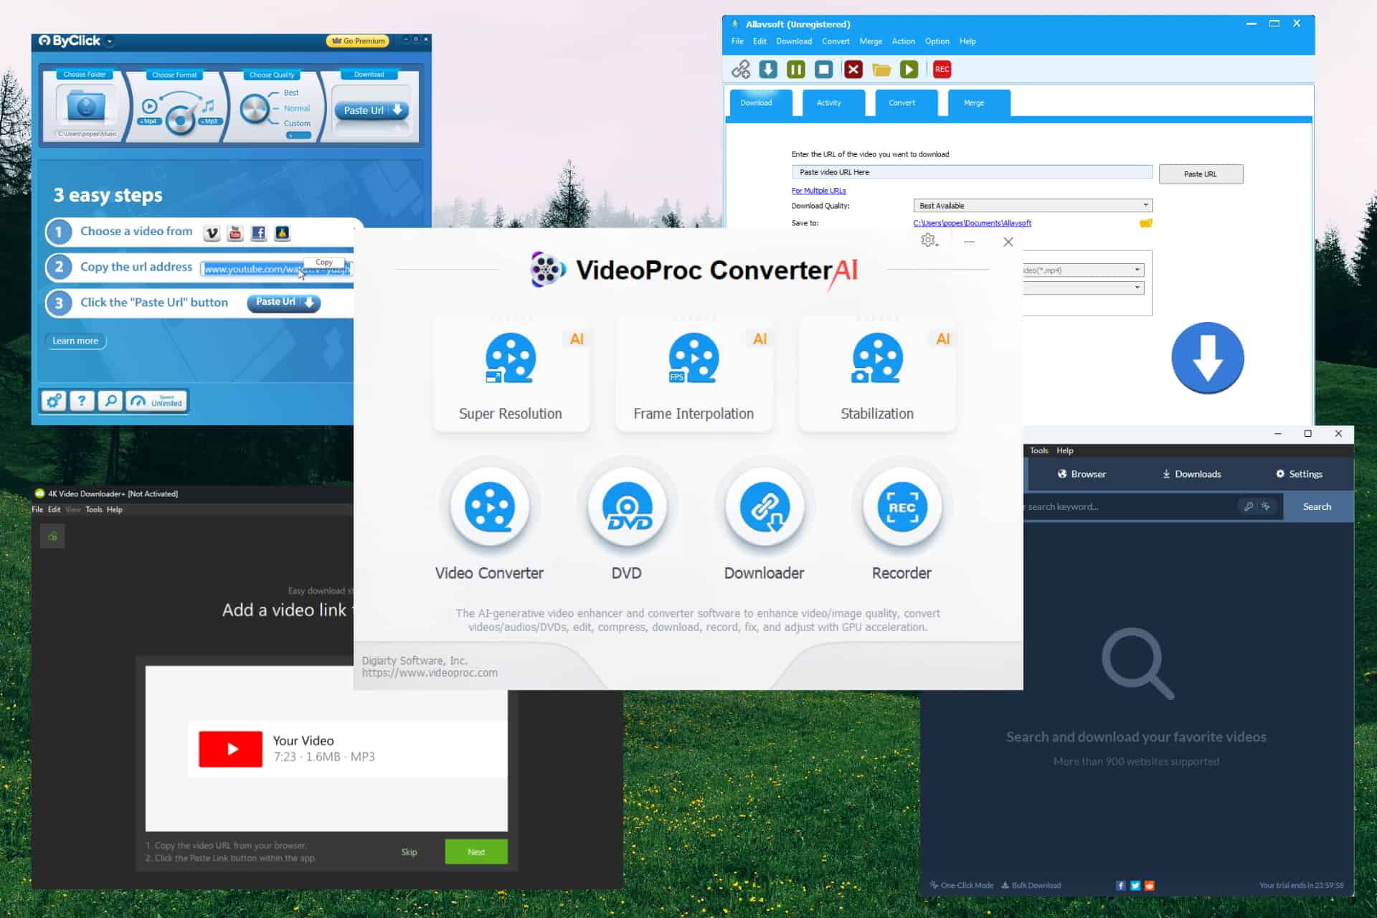Open ByClick search magnifier button
This screenshot has width=1377, height=918.
tap(110, 401)
